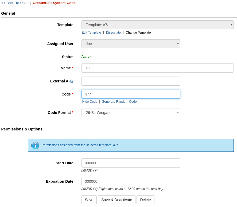Expand the Assigned User dropdown
This screenshot has width=237, height=207.
tap(131, 44)
